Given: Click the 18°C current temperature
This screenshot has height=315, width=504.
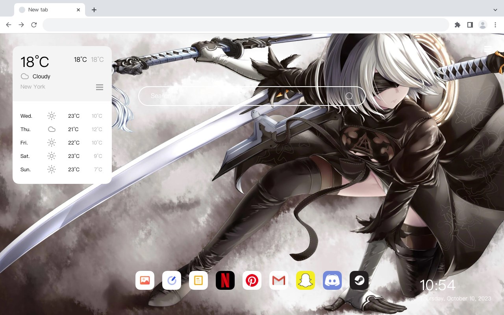Looking at the screenshot, I should click(x=35, y=62).
